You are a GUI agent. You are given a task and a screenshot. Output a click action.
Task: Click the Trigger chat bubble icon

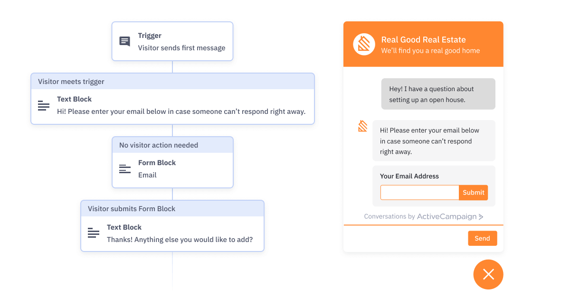pos(124,41)
